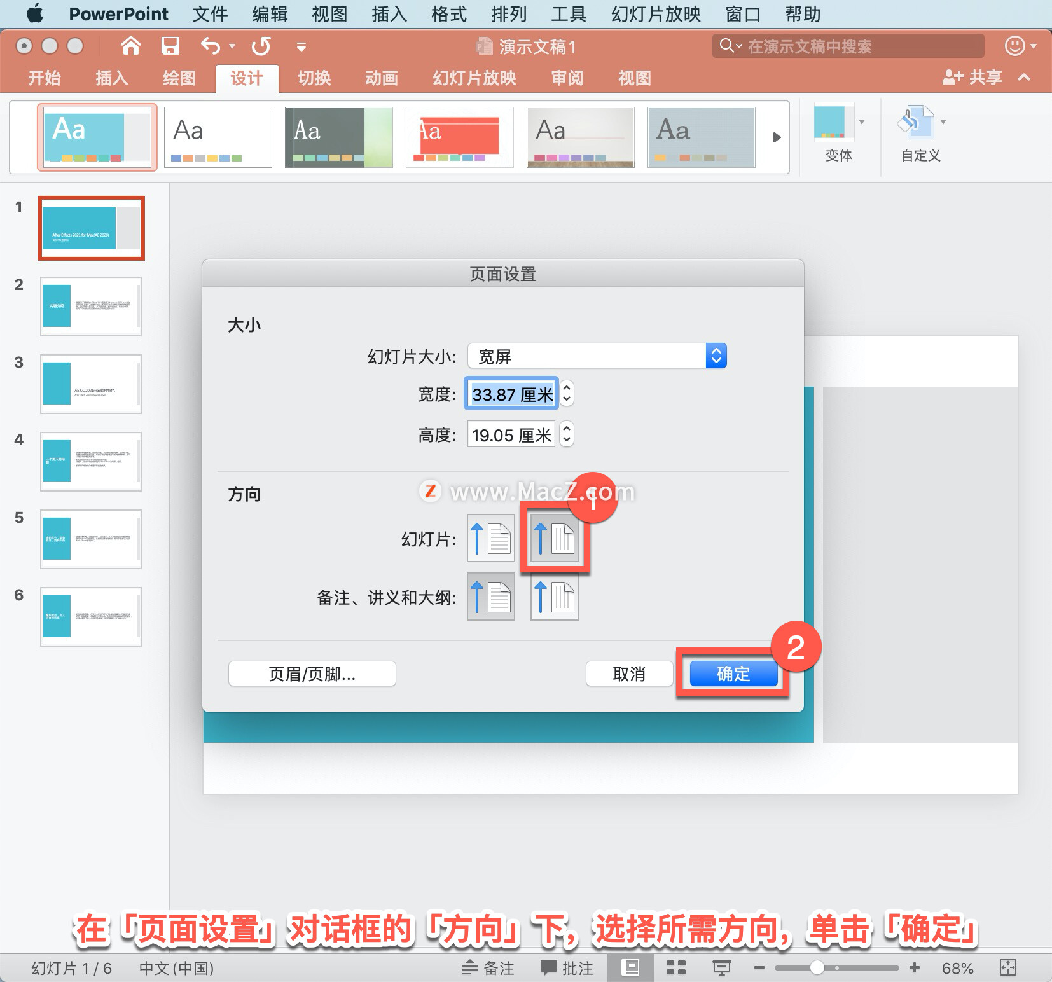Select the blue-gray theme thumbnail
The image size is (1052, 982).
tap(702, 137)
